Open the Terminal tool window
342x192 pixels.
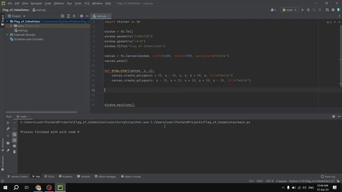pos(83,177)
